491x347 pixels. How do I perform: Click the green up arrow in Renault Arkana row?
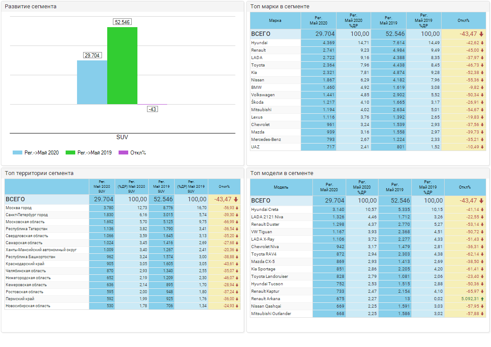482,299
